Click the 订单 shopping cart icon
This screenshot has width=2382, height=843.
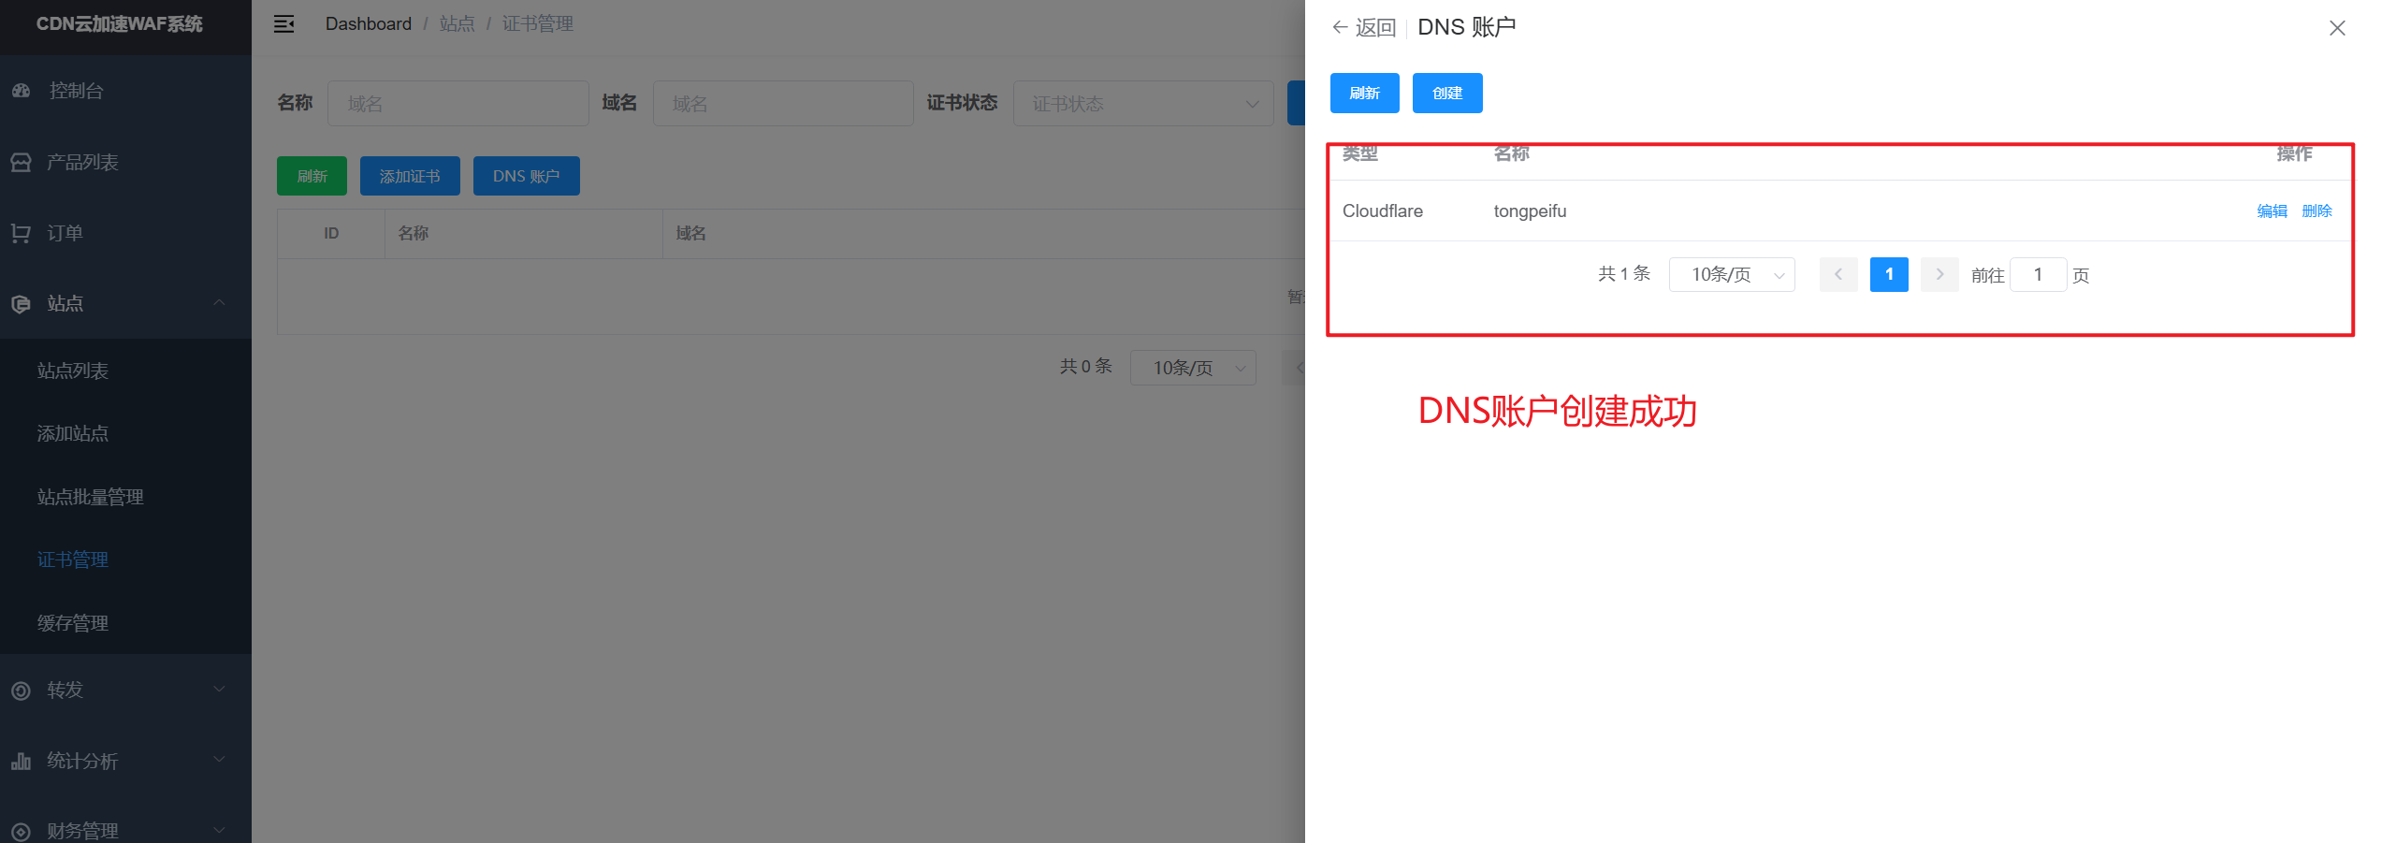pos(22,233)
